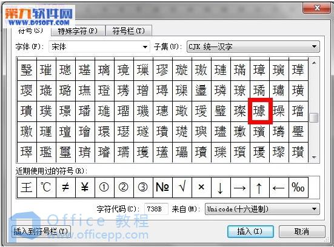Click the 插入(I) insert button
334x247 pixels.
pyautogui.click(x=250, y=231)
